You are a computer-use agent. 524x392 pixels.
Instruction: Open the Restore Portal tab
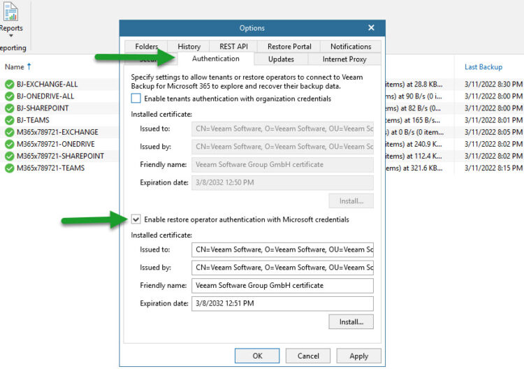(289, 46)
